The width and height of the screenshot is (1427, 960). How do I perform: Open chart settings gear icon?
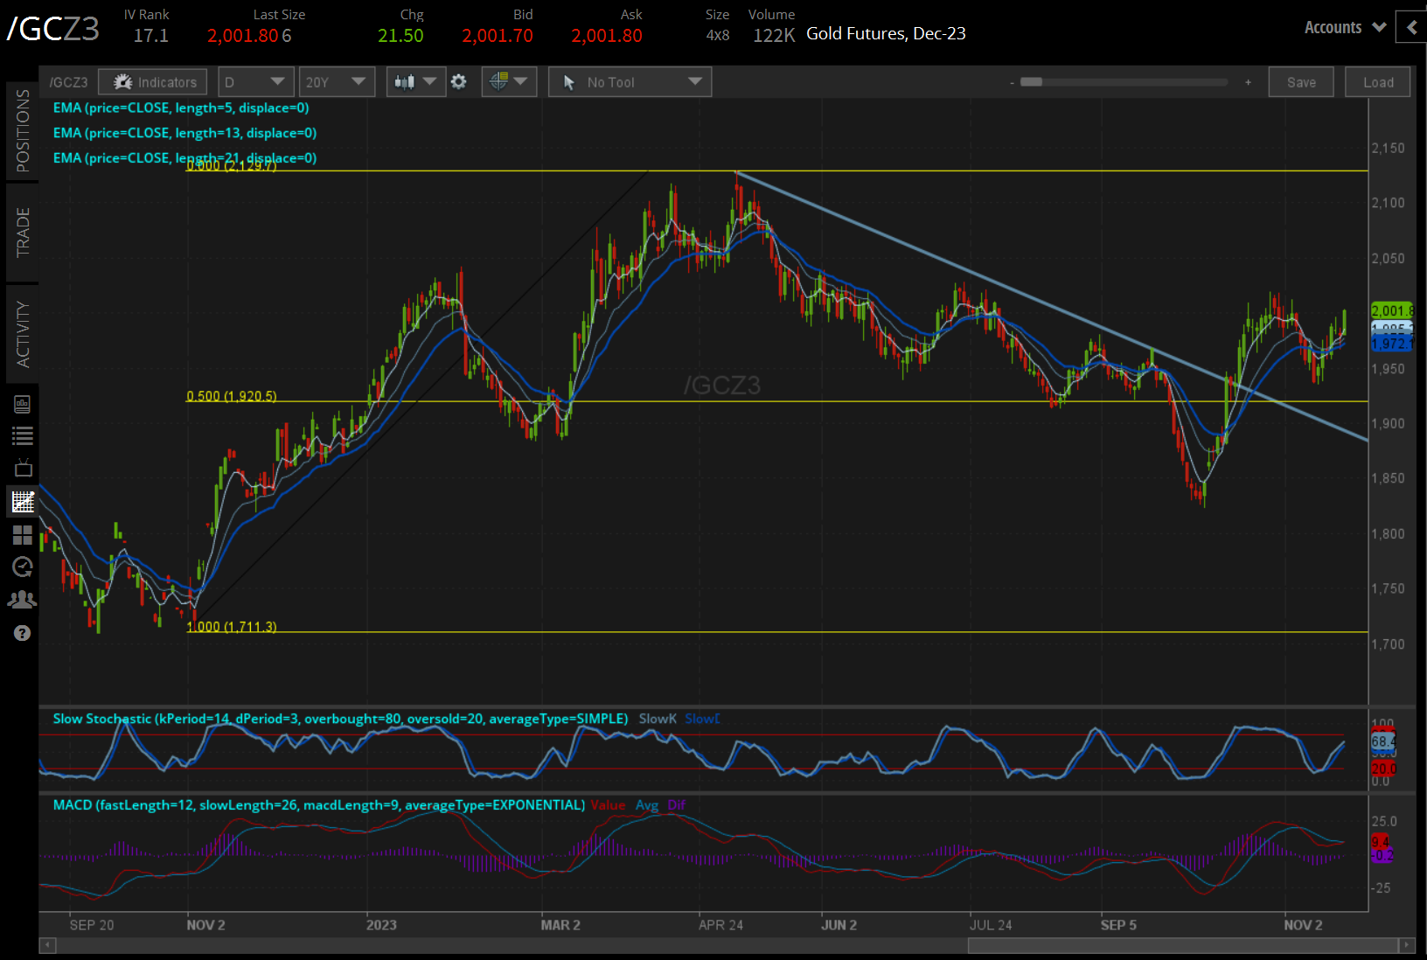pos(458,82)
